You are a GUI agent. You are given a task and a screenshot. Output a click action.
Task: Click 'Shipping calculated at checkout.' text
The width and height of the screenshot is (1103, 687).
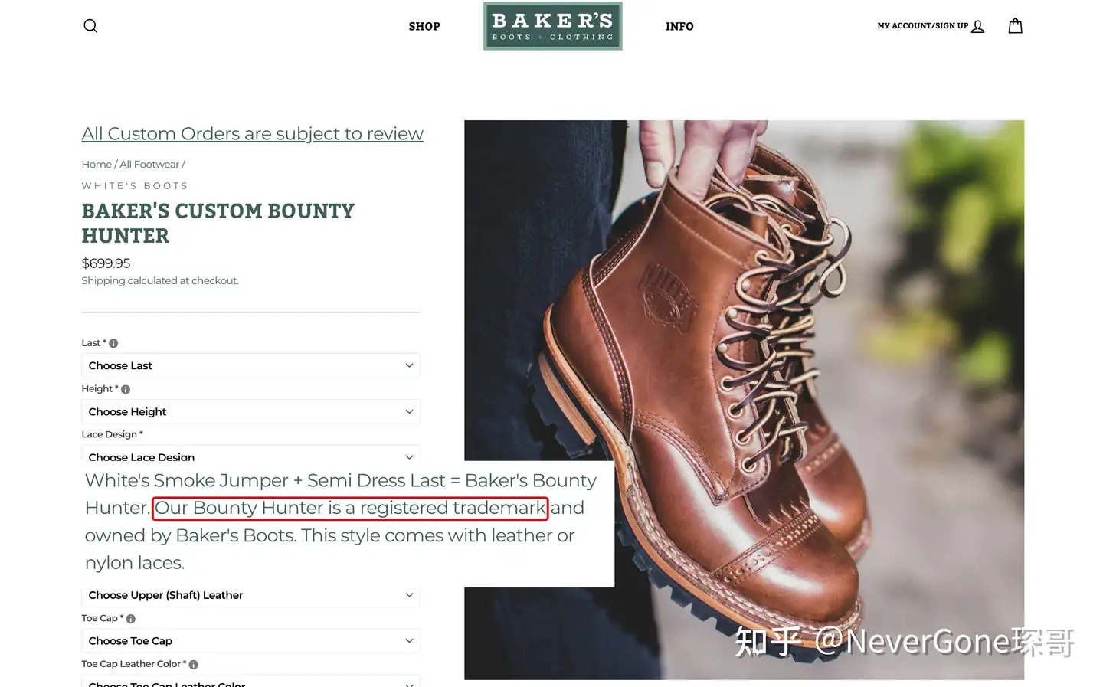(x=160, y=281)
